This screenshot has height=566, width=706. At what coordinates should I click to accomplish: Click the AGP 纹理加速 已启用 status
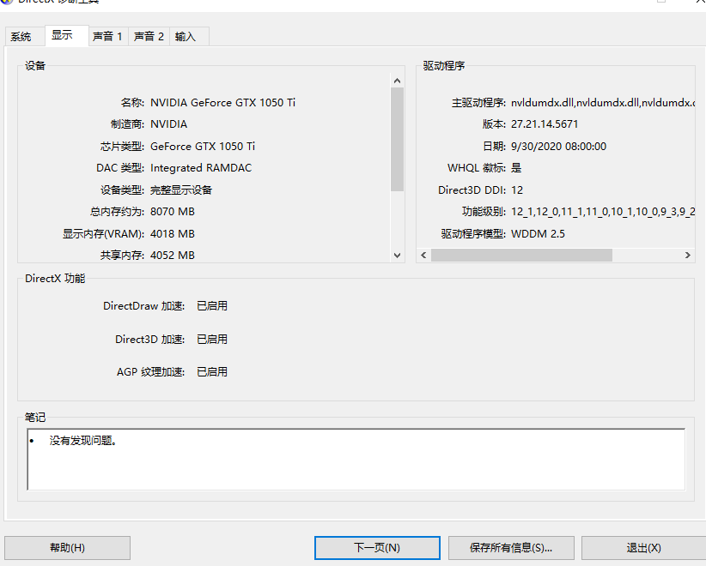(212, 372)
